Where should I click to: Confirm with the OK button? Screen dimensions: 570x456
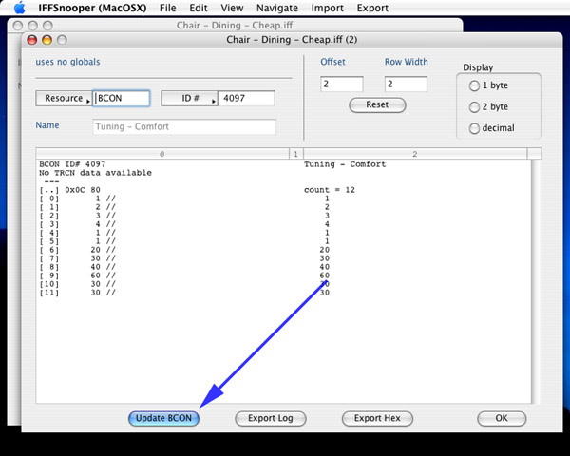click(501, 418)
